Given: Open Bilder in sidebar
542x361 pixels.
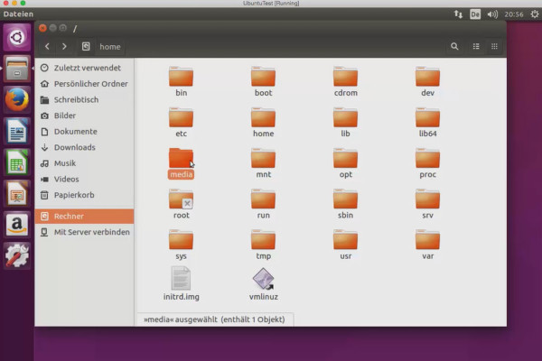Looking at the screenshot, I should [84, 116].
